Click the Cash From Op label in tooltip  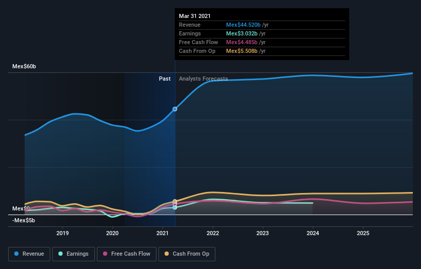pyautogui.click(x=197, y=51)
